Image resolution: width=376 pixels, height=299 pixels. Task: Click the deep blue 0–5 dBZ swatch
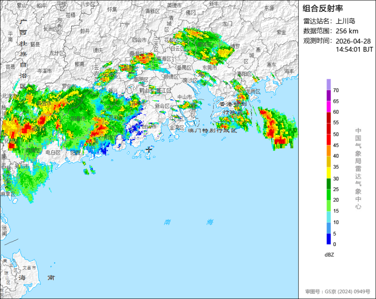point(328,239)
